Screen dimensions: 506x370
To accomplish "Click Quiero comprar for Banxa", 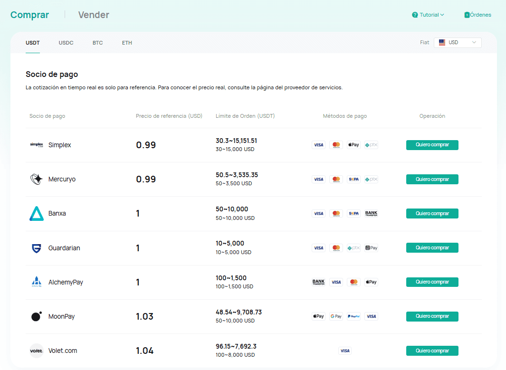I will (432, 213).
